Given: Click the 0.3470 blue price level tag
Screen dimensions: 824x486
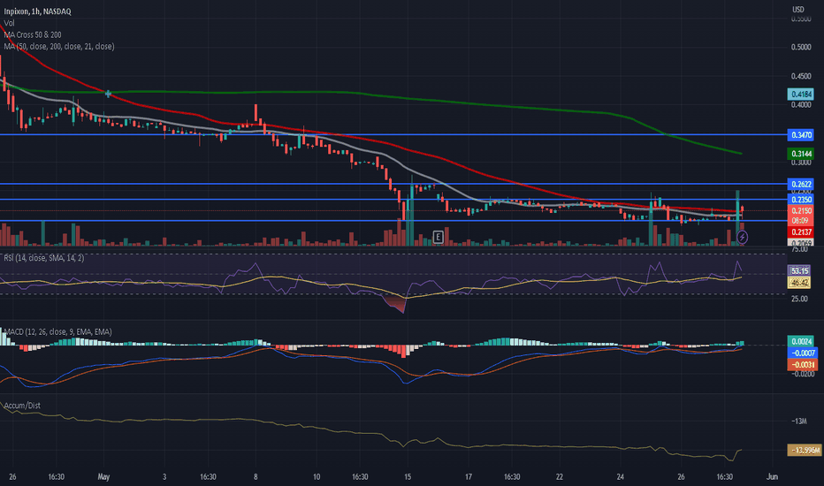Looking at the screenshot, I should coord(800,135).
